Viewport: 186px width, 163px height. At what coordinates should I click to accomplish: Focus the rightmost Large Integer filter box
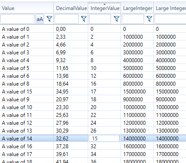[170, 19]
